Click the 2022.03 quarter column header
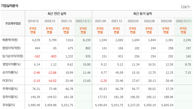194x109 pixels. [133, 21]
